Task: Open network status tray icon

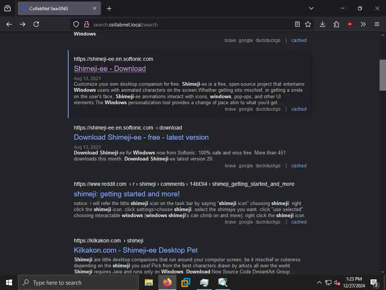Action: 328,282
